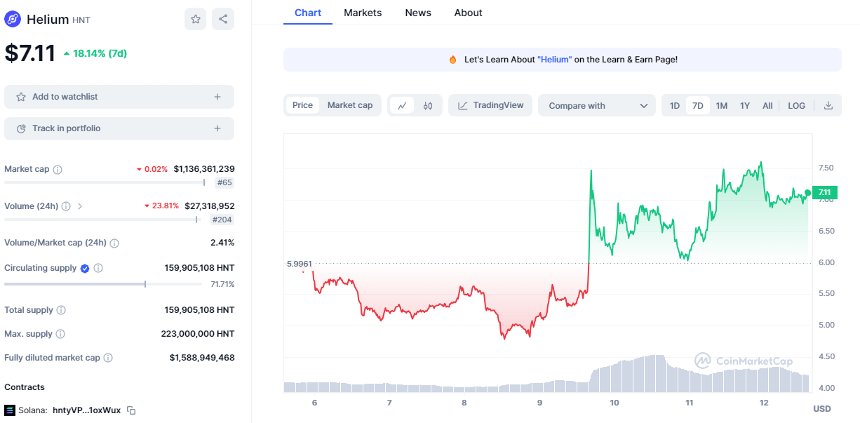Expand Add to watchlist plus
This screenshot has height=423, width=860.
217,97
